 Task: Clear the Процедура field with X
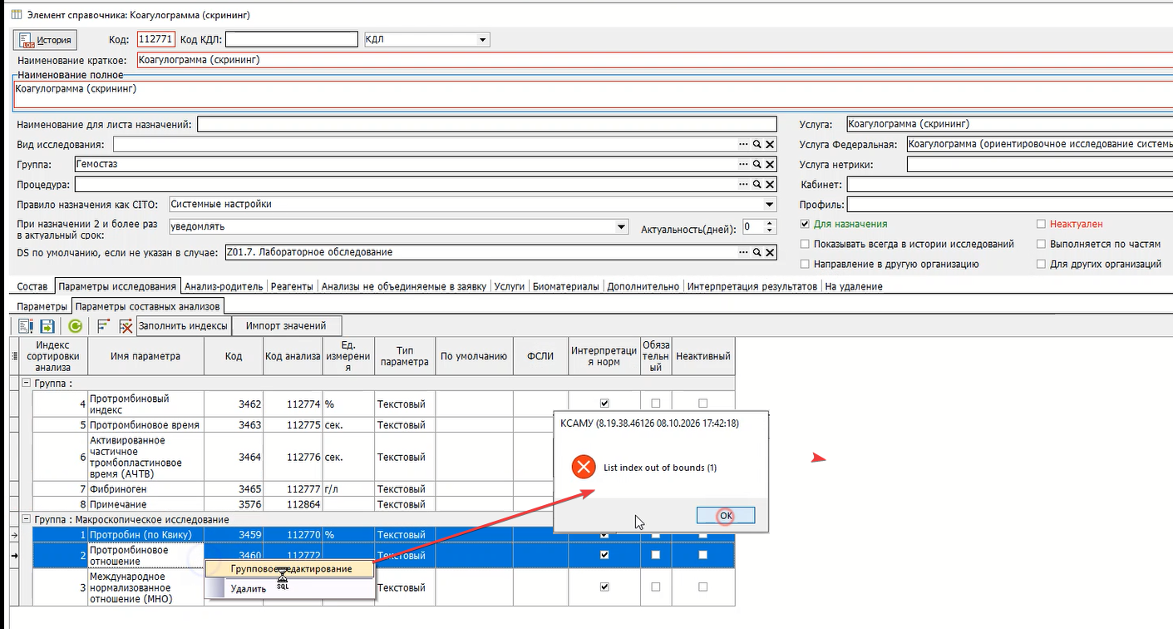770,185
